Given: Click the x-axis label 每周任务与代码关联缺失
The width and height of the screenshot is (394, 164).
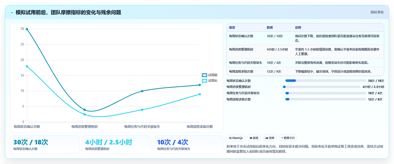Looking at the screenshot, I should (x=142, y=127).
